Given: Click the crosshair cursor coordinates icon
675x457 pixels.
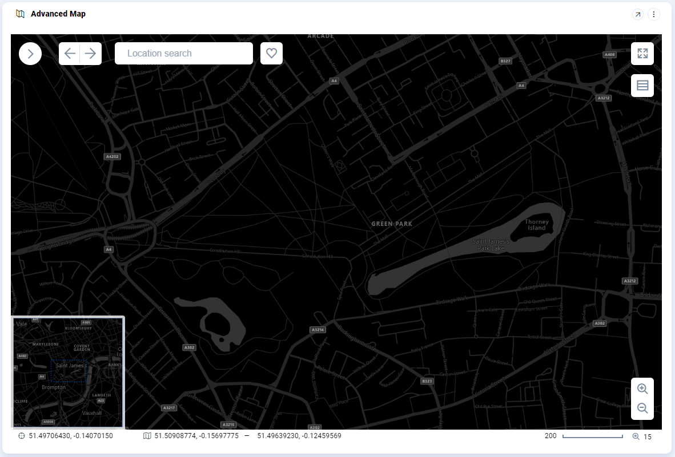Looking at the screenshot, I should click(22, 436).
